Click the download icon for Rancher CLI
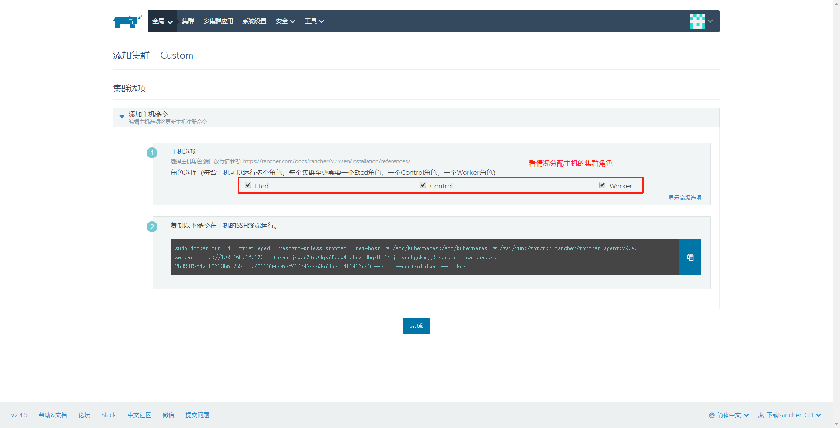The height and width of the screenshot is (428, 840). tap(761, 415)
